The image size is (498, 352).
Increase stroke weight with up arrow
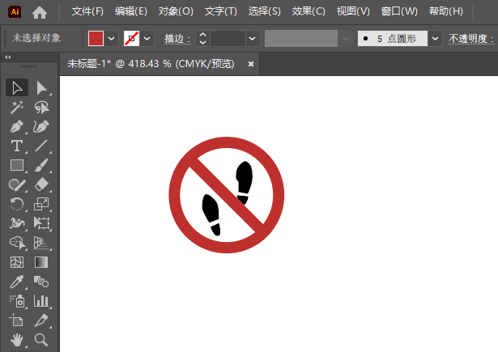[x=202, y=35]
